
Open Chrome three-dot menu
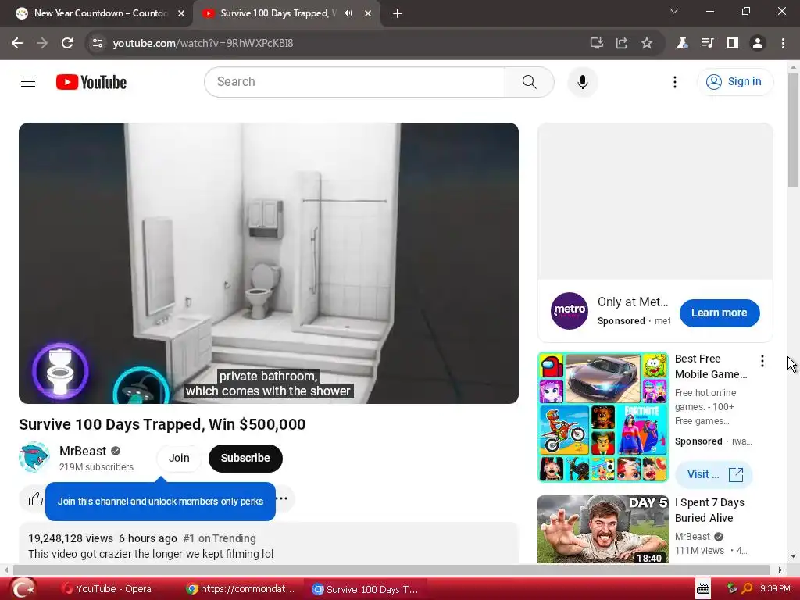pyautogui.click(x=783, y=44)
